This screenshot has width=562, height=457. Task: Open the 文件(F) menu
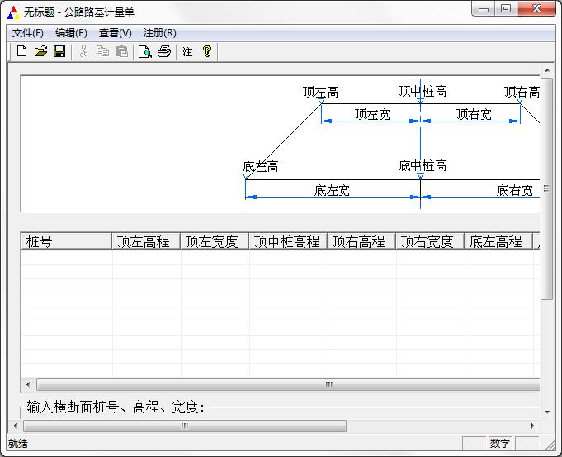click(28, 33)
